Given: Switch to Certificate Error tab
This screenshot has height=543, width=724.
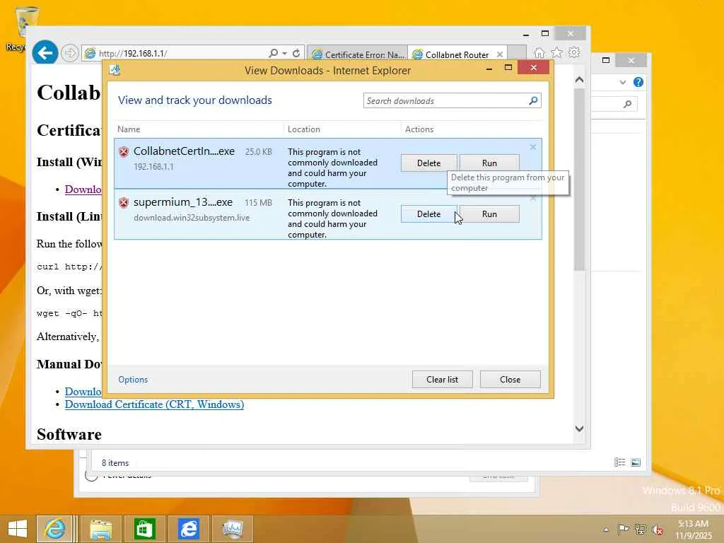Looking at the screenshot, I should 357,54.
